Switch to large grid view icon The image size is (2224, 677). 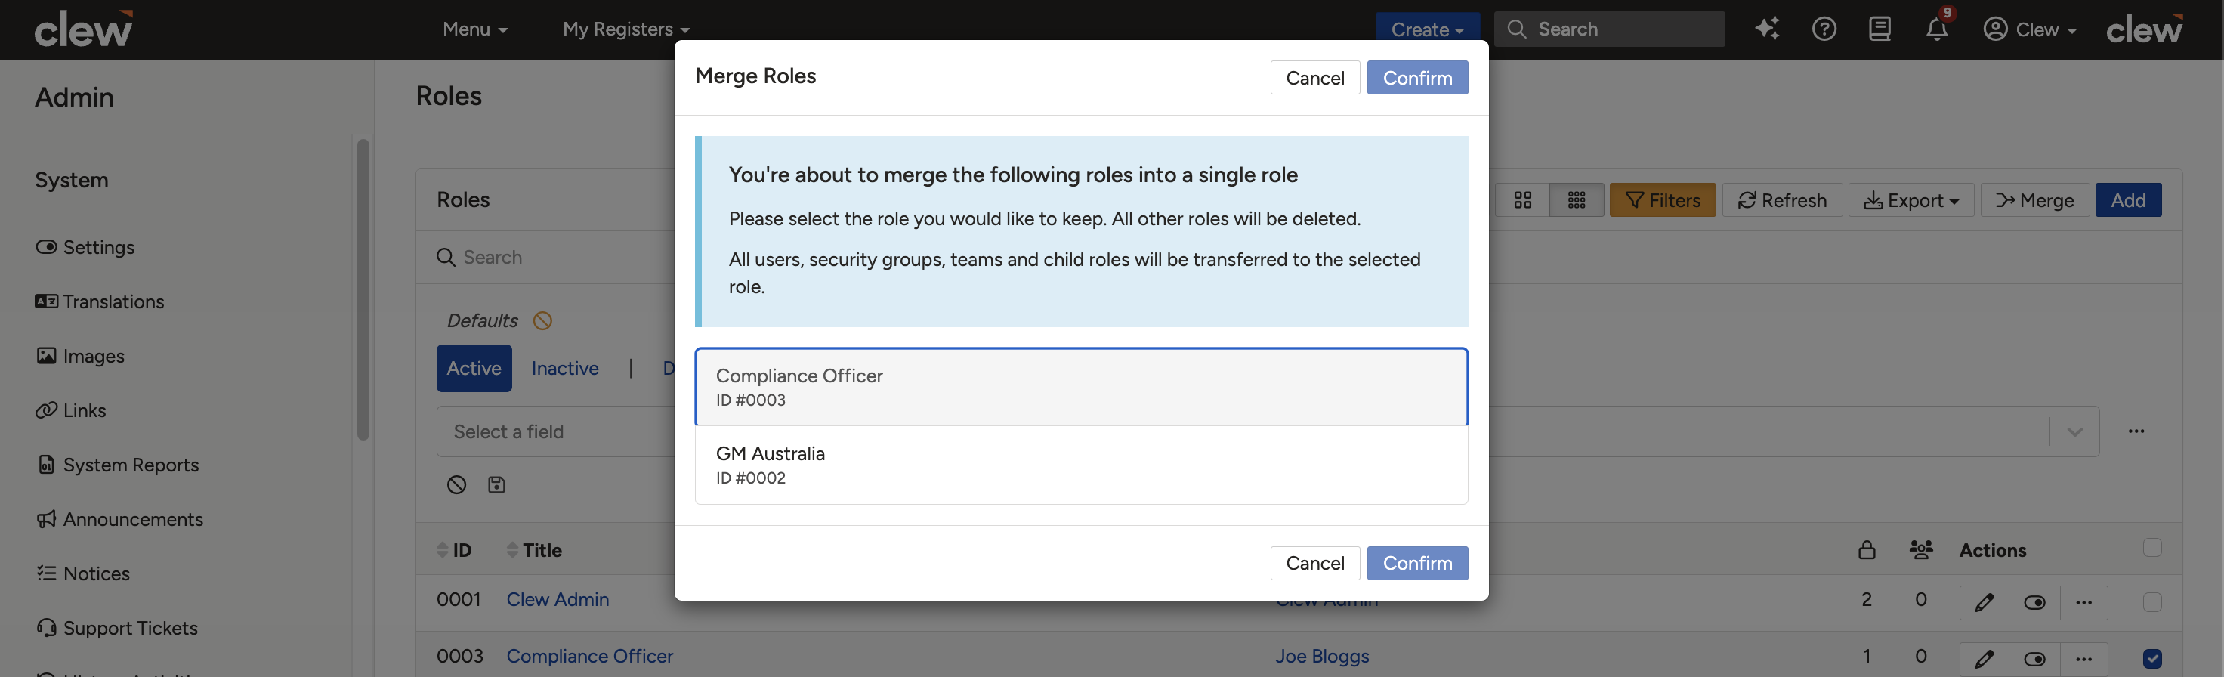tap(1522, 200)
